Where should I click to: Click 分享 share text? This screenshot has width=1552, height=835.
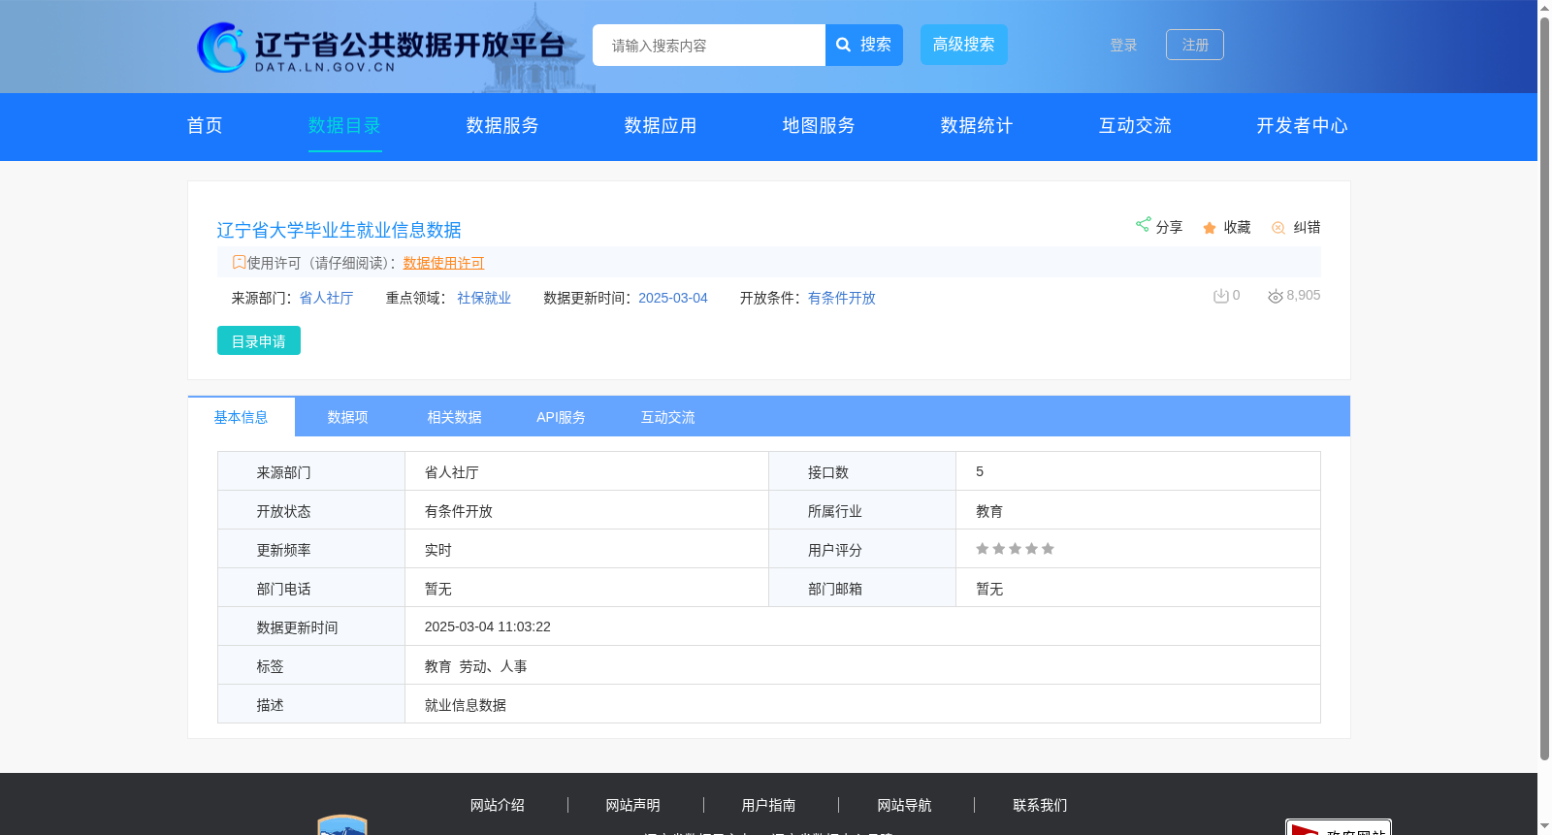pyautogui.click(x=1169, y=227)
